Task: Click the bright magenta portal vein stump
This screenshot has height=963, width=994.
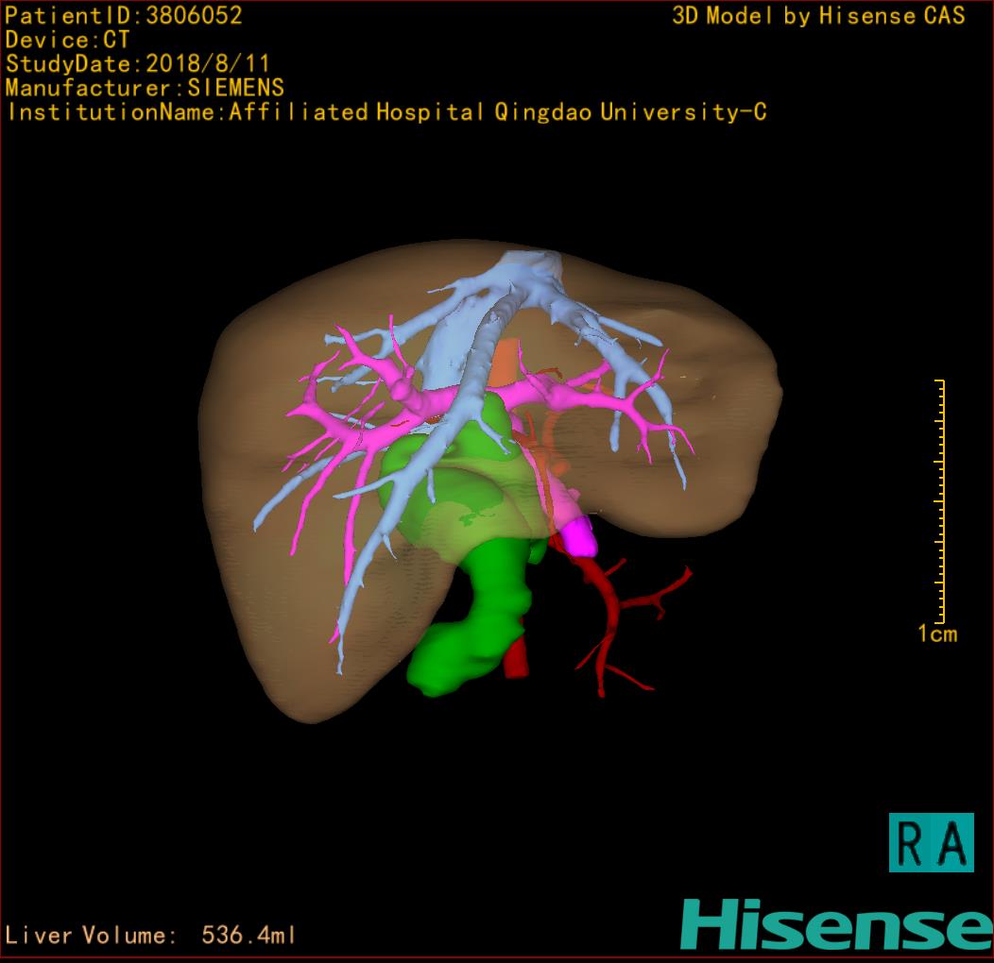Action: [x=580, y=536]
